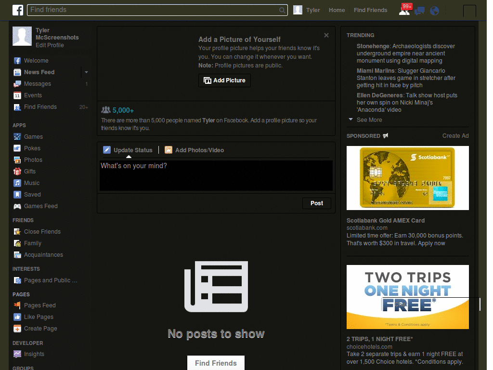Click the sponsored megaphone icon
Viewport: 493px width, 370px height.
click(x=386, y=135)
